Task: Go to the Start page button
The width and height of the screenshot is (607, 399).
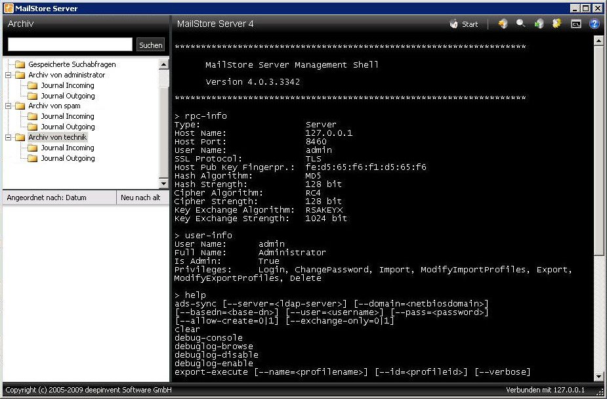Action: pyautogui.click(x=464, y=24)
